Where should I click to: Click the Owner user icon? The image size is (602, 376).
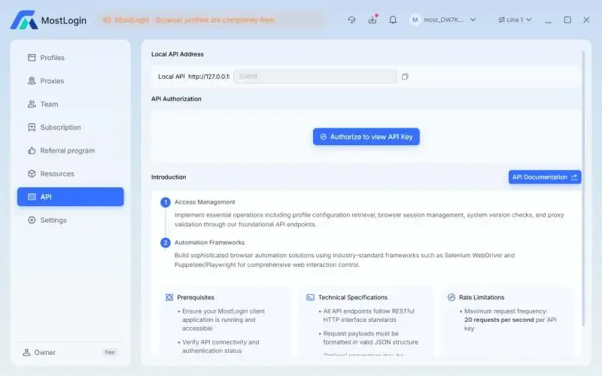coord(26,352)
